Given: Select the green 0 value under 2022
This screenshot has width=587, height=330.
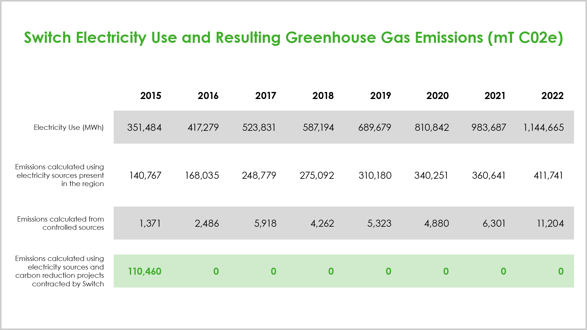Looking at the screenshot, I should (561, 271).
